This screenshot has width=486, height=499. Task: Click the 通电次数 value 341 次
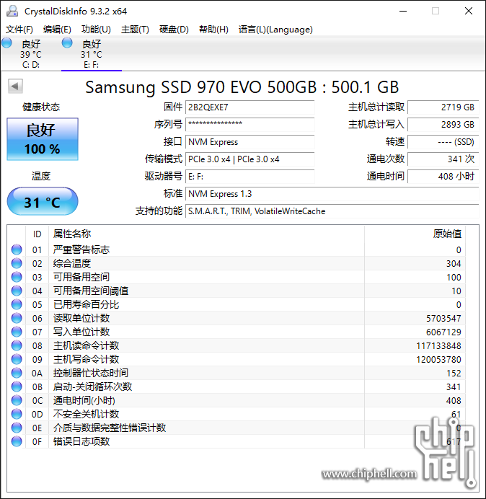pos(443,159)
